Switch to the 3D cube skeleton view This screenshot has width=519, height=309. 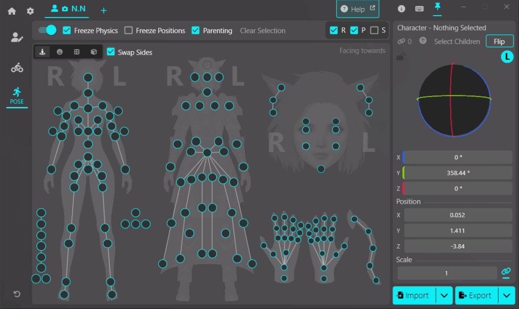[94, 52]
